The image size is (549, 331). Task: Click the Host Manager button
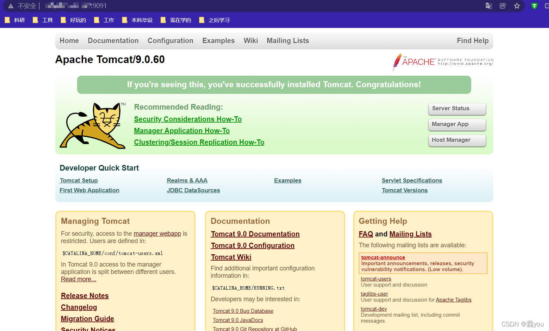pos(457,140)
